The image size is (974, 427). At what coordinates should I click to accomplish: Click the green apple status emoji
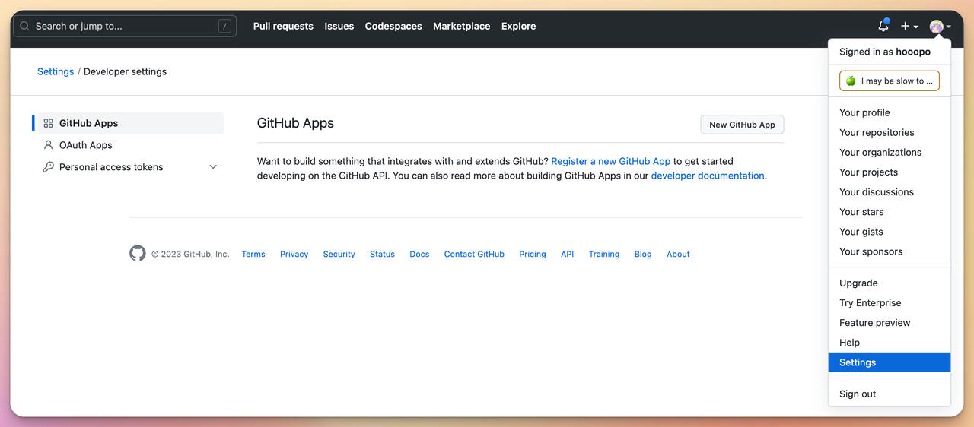pyautogui.click(x=851, y=81)
